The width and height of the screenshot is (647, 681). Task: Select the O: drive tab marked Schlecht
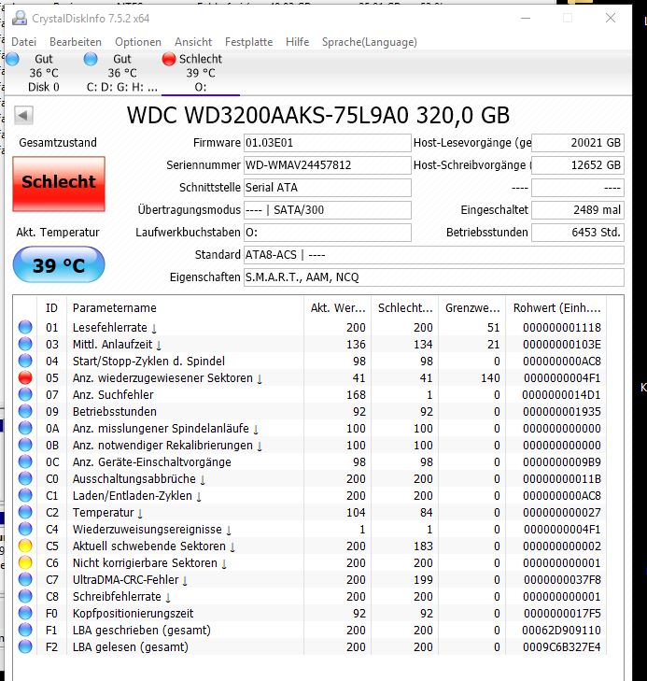click(201, 73)
